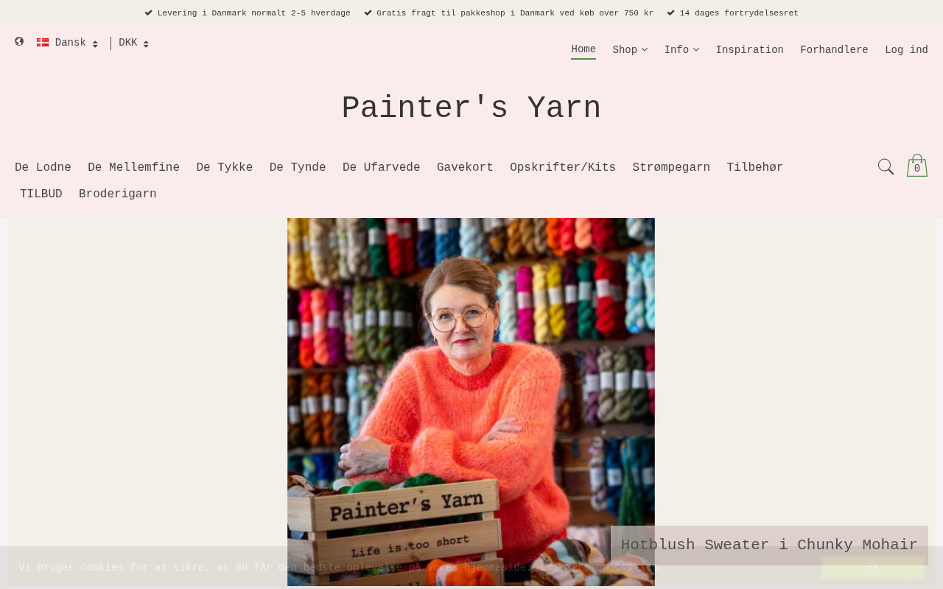
Task: Expand the Shop menu chevron
Action: click(645, 50)
